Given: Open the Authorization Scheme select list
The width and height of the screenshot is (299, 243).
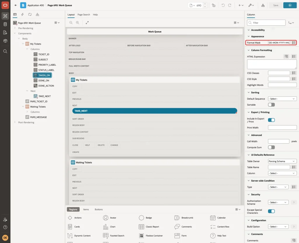Looking at the screenshot, I should coord(278,202).
